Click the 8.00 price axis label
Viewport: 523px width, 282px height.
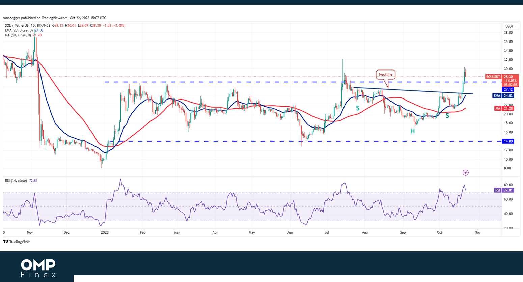[507, 168]
